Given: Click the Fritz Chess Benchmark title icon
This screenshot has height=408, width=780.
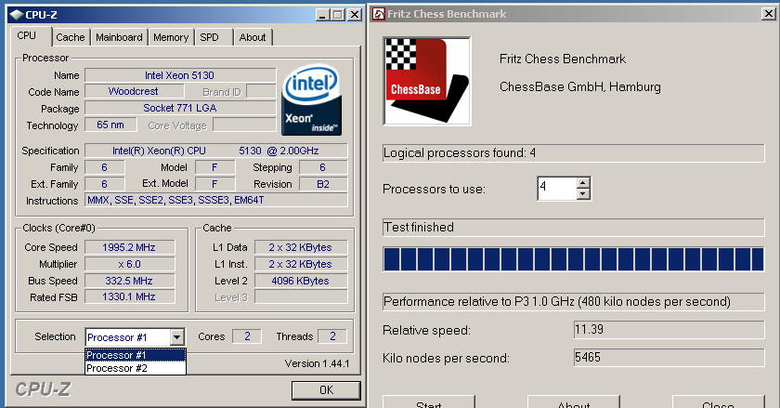Looking at the screenshot, I should (x=379, y=14).
